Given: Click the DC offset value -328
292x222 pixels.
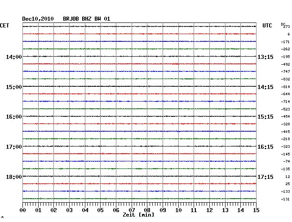Looking at the screenshot, I should (285, 124).
